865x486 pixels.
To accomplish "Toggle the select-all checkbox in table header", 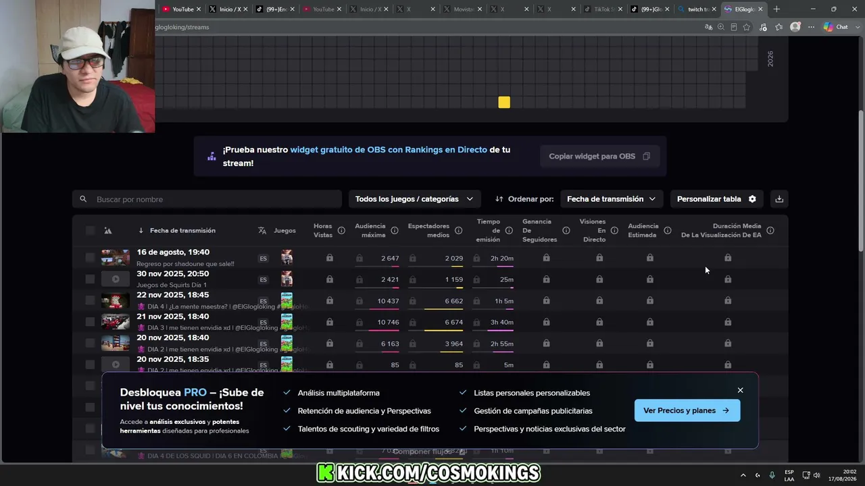I will [90, 231].
